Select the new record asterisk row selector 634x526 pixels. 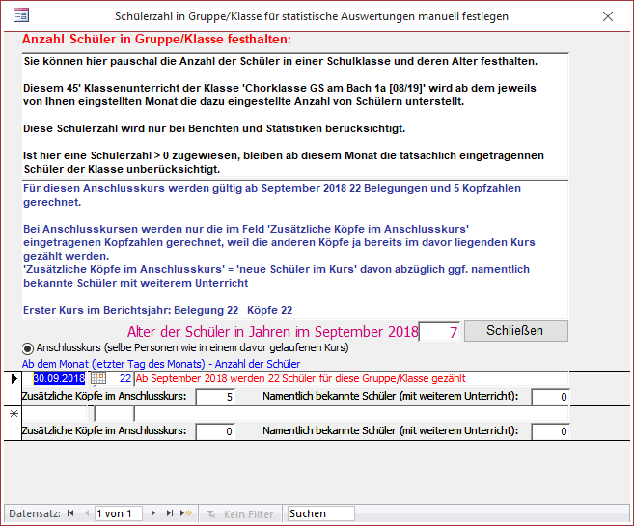click(x=14, y=414)
